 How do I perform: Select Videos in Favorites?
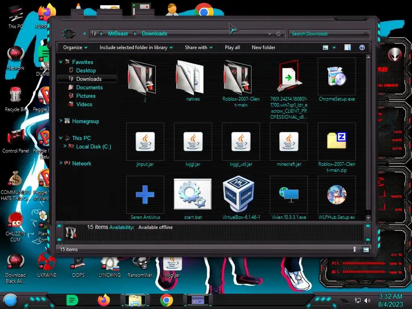(x=84, y=104)
